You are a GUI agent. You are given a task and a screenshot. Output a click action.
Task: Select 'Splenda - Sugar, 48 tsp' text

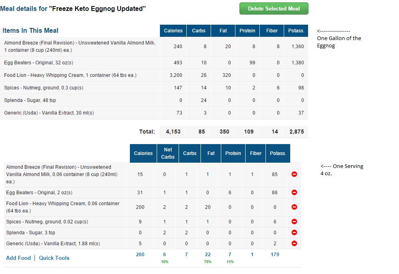click(x=30, y=100)
